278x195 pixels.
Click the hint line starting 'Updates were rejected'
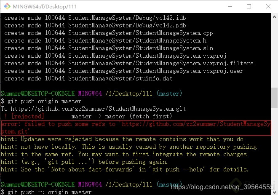tap(122, 139)
